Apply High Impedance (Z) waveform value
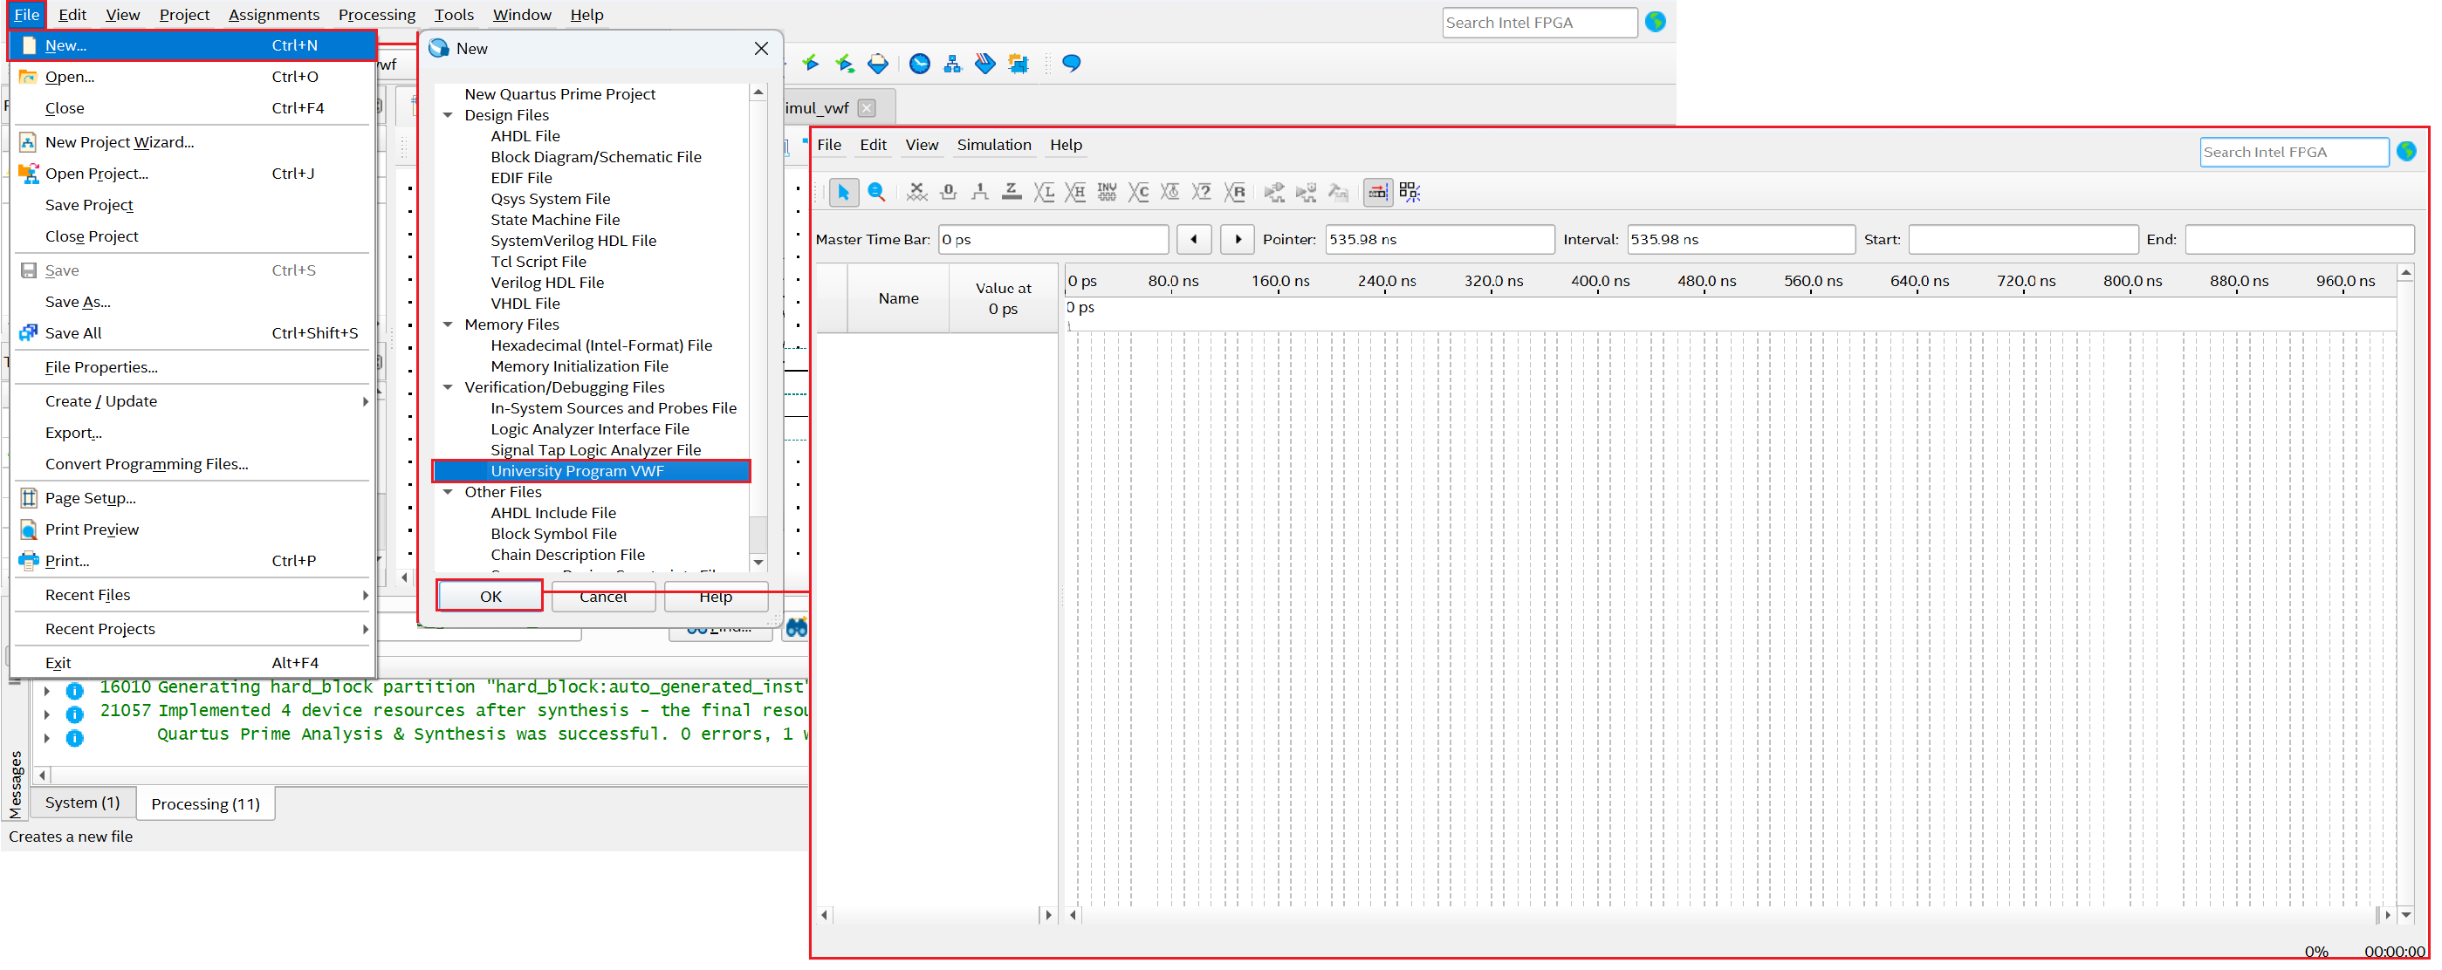The image size is (2442, 970). tap(1012, 192)
